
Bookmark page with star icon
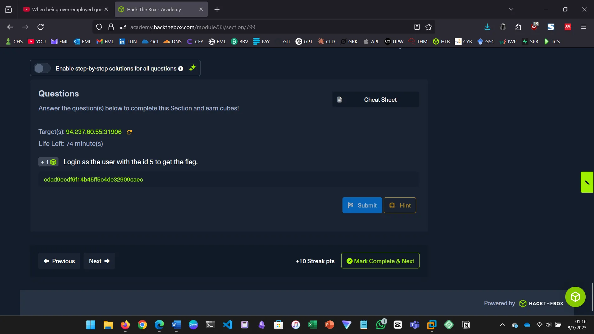point(429,27)
